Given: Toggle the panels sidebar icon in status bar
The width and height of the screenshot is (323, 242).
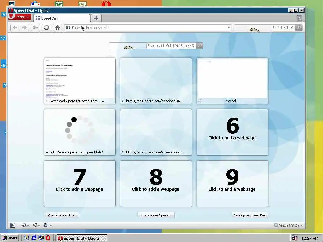Looking at the screenshot, I should coord(12,225).
